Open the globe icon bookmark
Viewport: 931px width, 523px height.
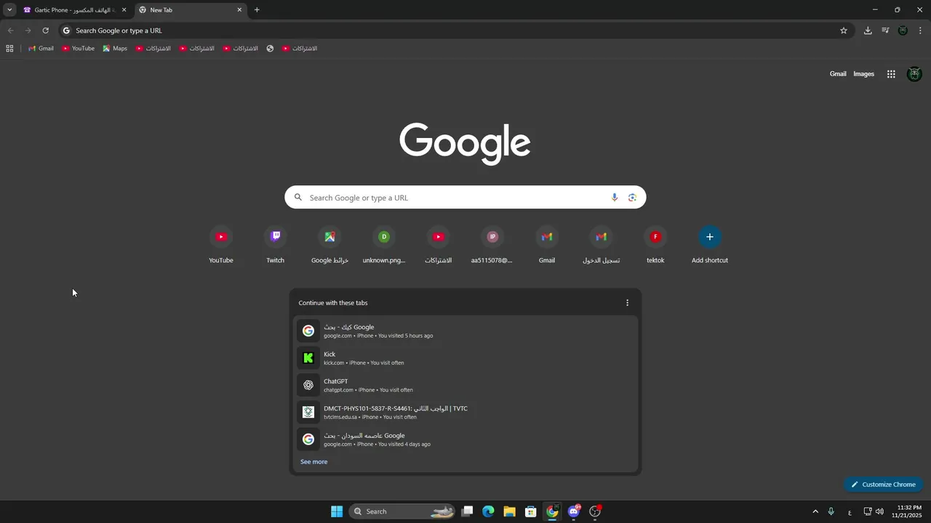pos(270,49)
